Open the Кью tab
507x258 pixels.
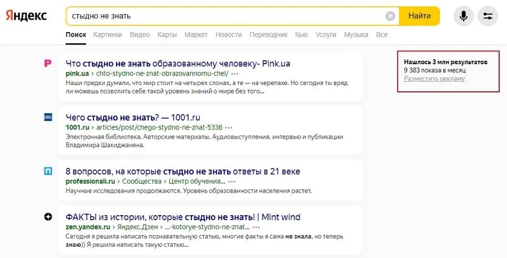click(301, 34)
